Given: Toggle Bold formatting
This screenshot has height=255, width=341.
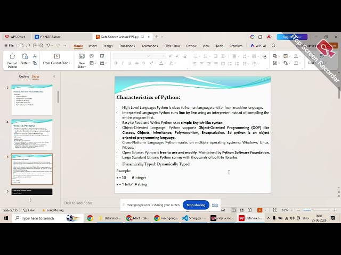Looking at the screenshot, I should point(116,63).
